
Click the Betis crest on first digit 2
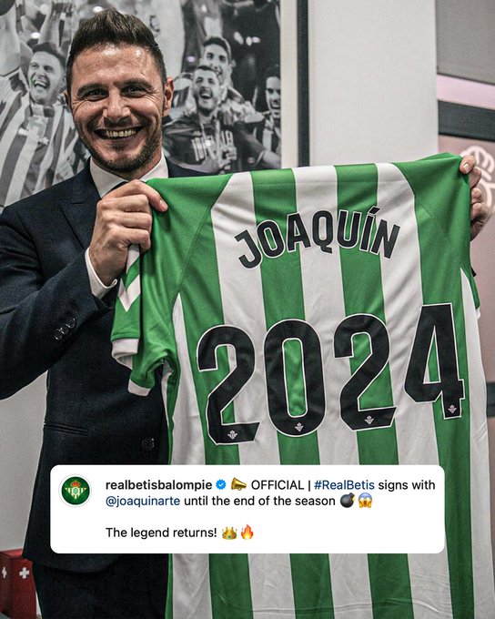point(233,435)
